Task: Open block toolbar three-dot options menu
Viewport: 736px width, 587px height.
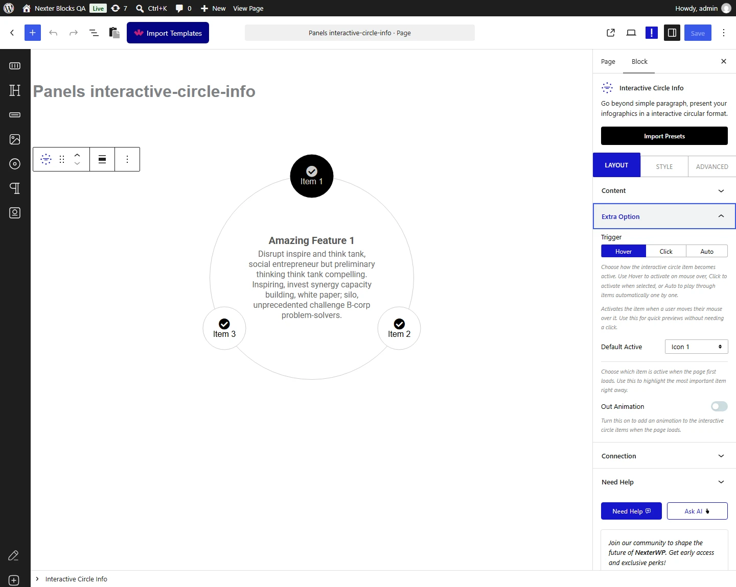Action: click(x=127, y=159)
